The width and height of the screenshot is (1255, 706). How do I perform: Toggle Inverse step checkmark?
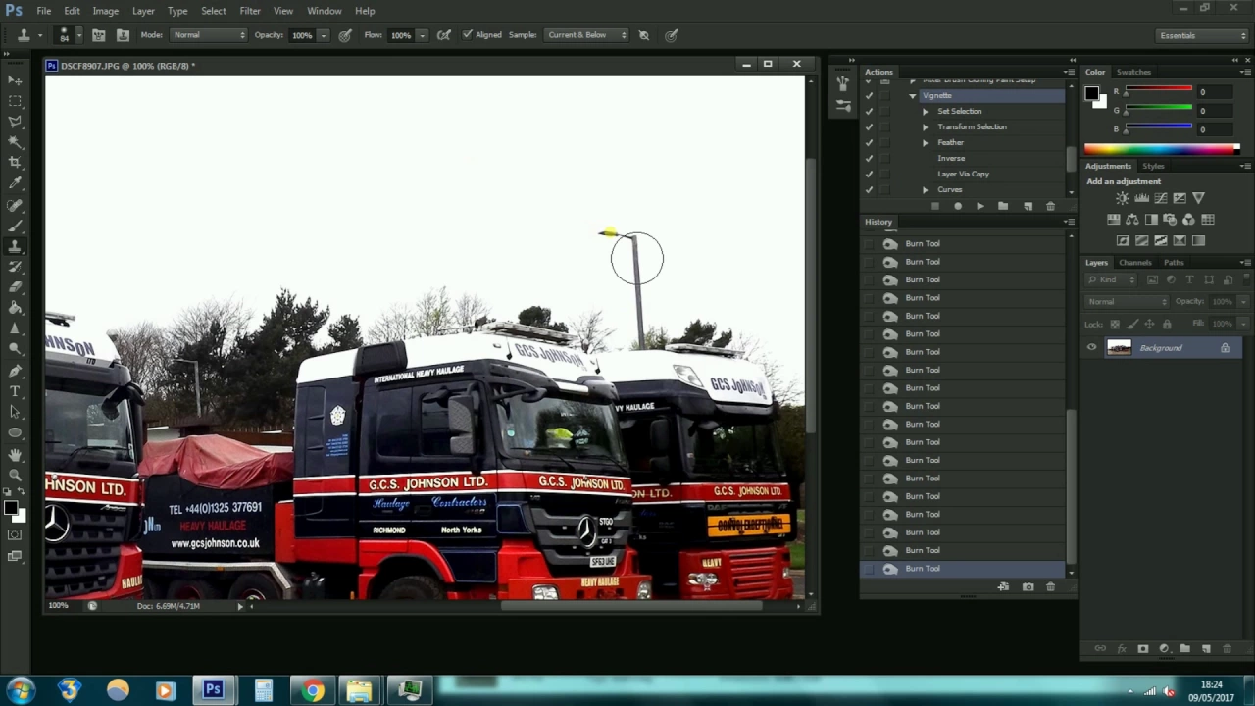pyautogui.click(x=869, y=158)
